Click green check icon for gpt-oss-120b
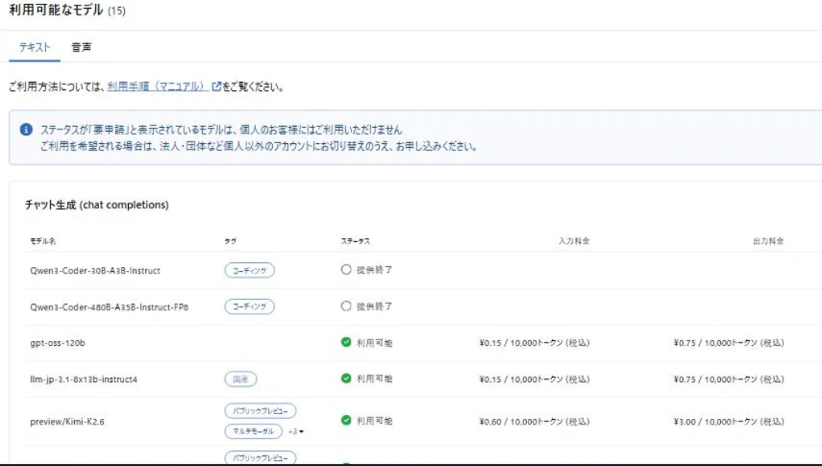 346,342
